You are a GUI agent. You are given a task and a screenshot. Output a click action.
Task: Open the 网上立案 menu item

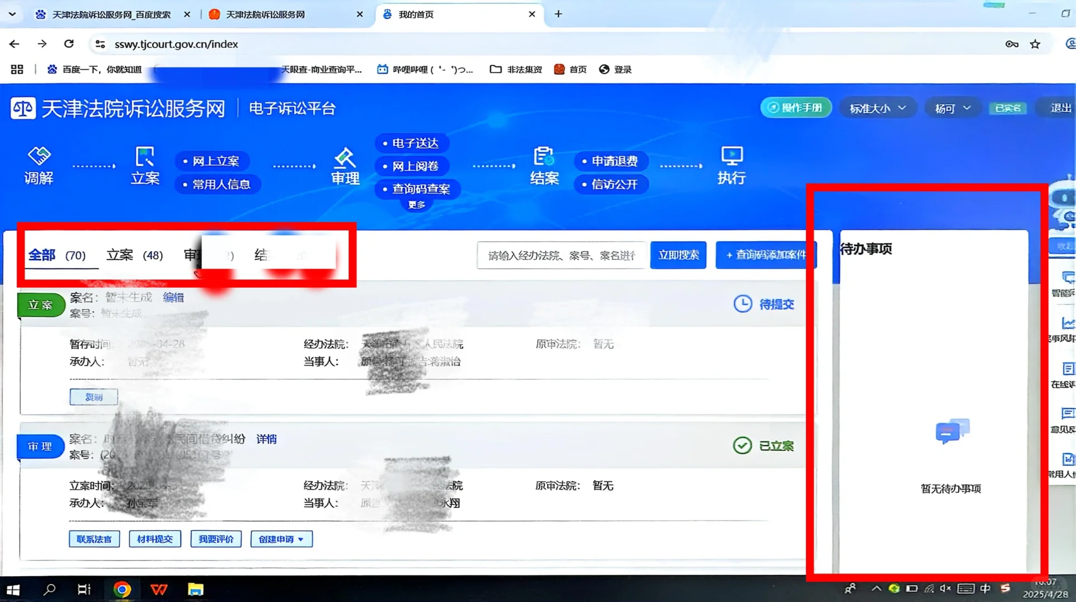(212, 161)
